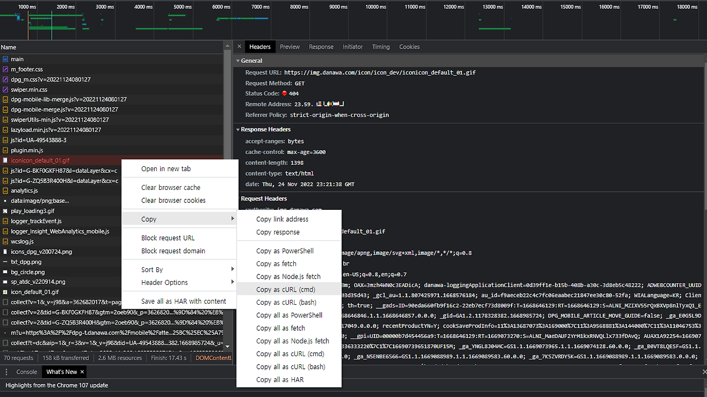Click the lazyload.min.js script icon
The height and width of the screenshot is (397, 707).
pos(5,130)
